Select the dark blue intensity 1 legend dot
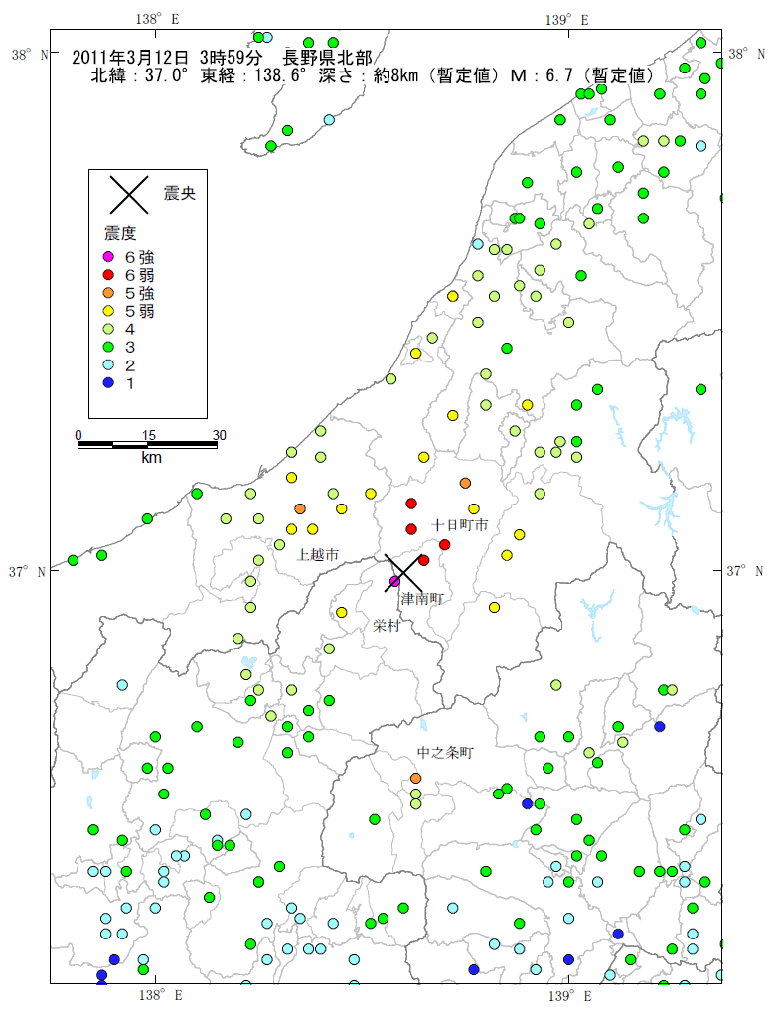Viewport: 777px width, 1010px height. [109, 382]
